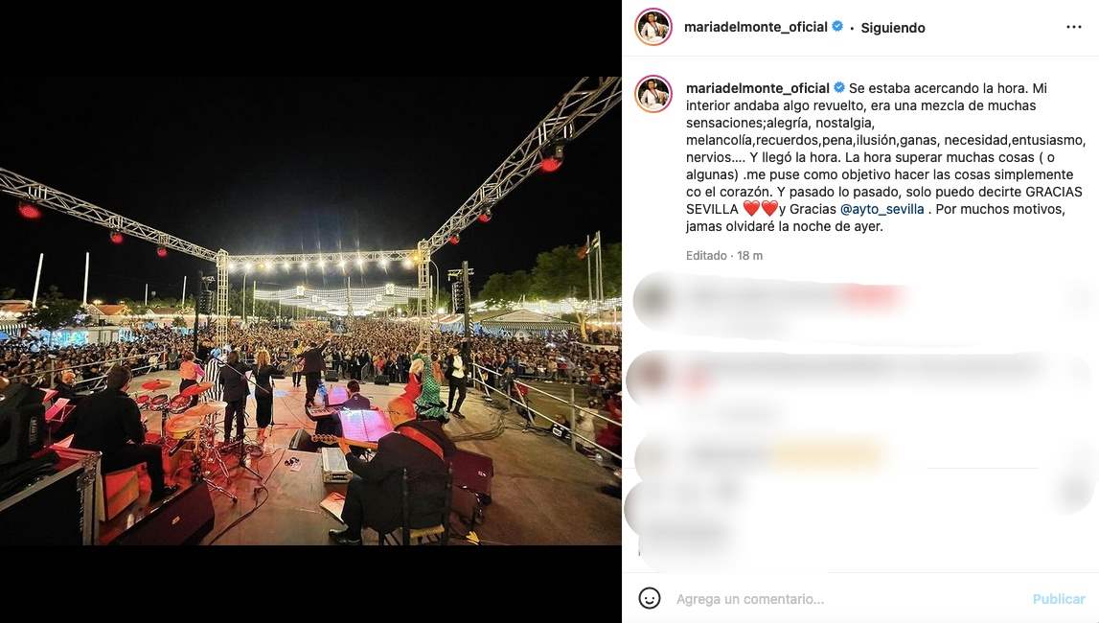The width and height of the screenshot is (1099, 623).
Task: Click the blurred yellow-highlighted third comment
Action: click(829, 455)
